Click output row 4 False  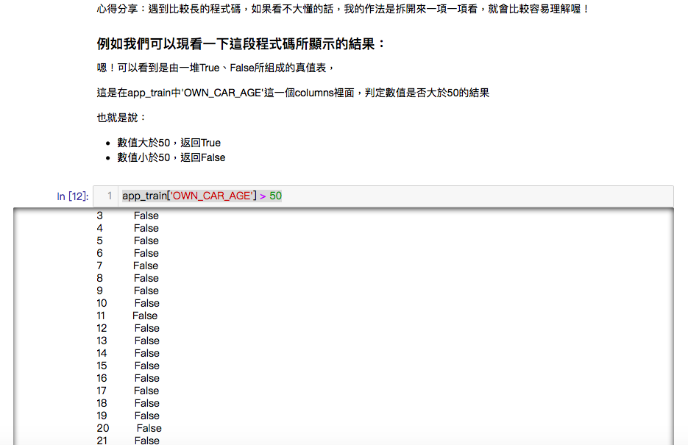128,229
